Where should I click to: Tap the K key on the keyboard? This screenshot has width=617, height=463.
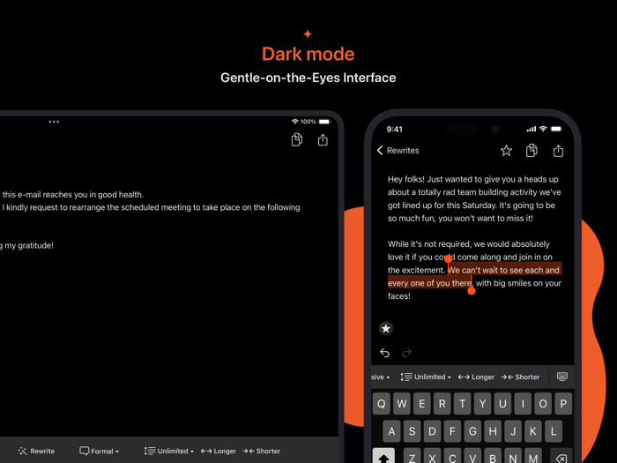(x=533, y=431)
